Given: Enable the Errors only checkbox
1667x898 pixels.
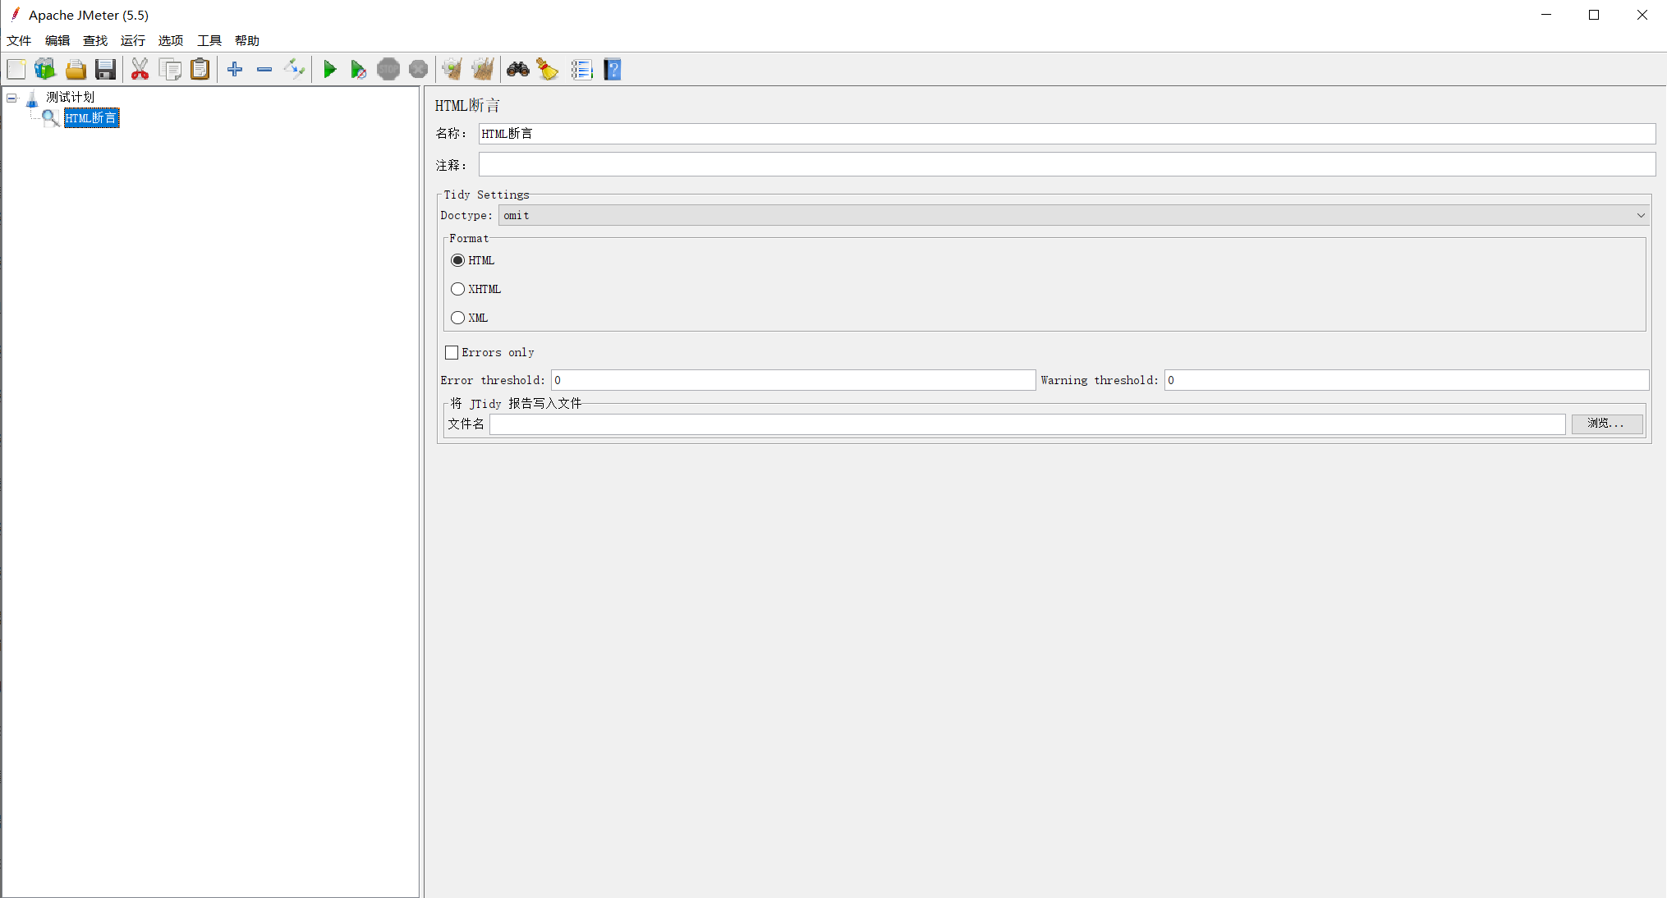Looking at the screenshot, I should click(452, 353).
